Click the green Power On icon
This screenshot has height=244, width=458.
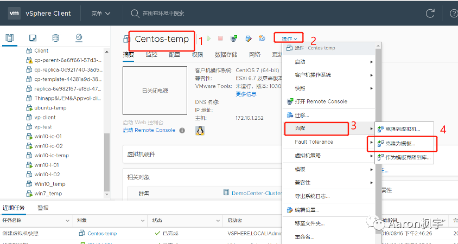[208, 38]
